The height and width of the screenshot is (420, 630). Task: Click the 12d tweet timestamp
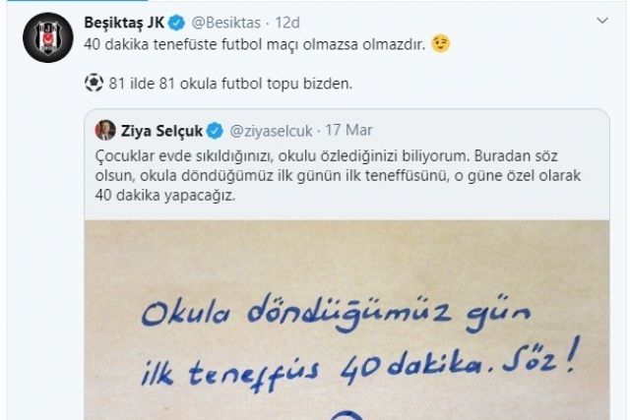287,23
